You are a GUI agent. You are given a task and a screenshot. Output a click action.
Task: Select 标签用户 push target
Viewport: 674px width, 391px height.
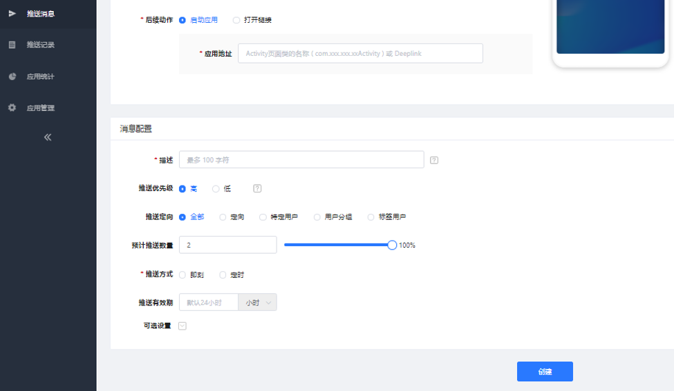[x=371, y=217]
